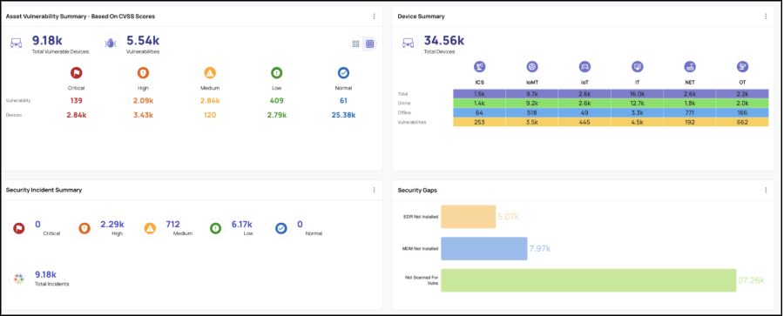
Task: Click the 5.54k Vulnerabilities value
Action: pos(143,41)
